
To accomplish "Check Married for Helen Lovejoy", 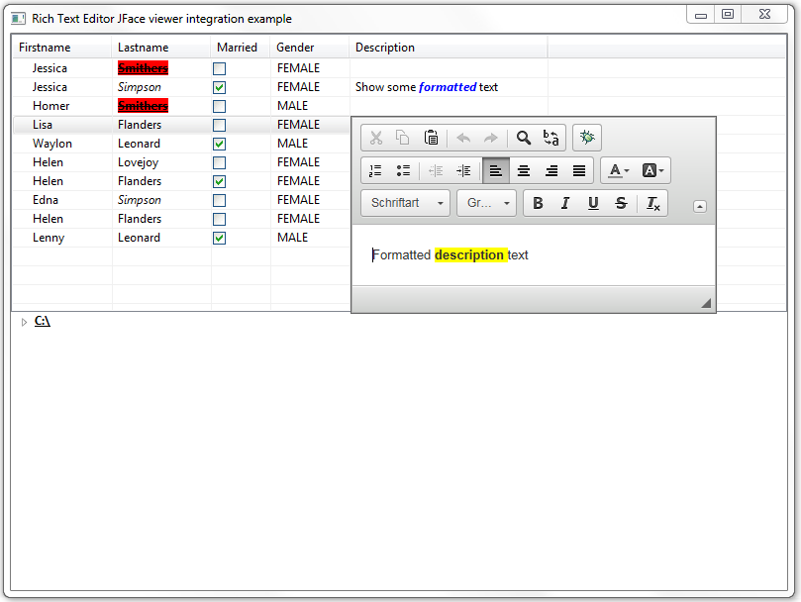I will coord(219,163).
